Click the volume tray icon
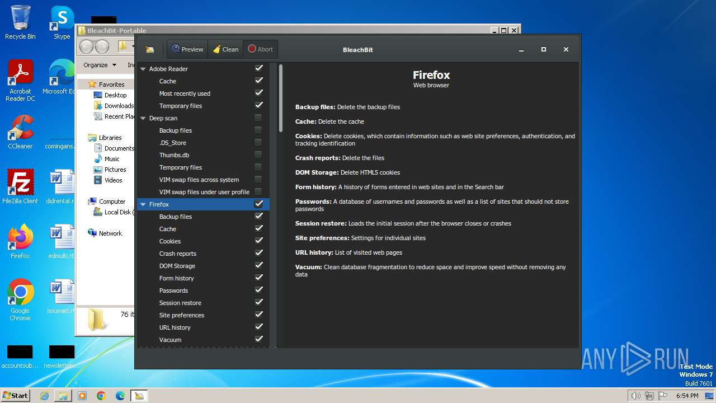The width and height of the screenshot is (716, 403). click(x=635, y=396)
